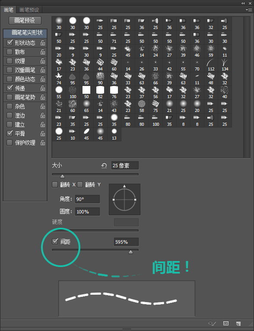Select the size 70 starburst brush preset
Viewport: 254px width, 331px height.
(197, 65)
